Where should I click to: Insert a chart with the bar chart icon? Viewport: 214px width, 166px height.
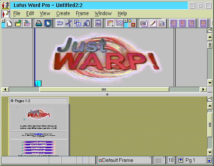coord(161,23)
